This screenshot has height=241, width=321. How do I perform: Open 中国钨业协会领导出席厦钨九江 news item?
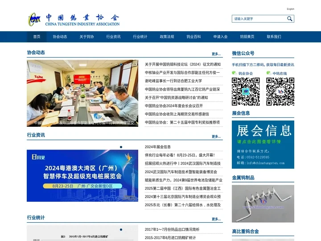point(182,89)
